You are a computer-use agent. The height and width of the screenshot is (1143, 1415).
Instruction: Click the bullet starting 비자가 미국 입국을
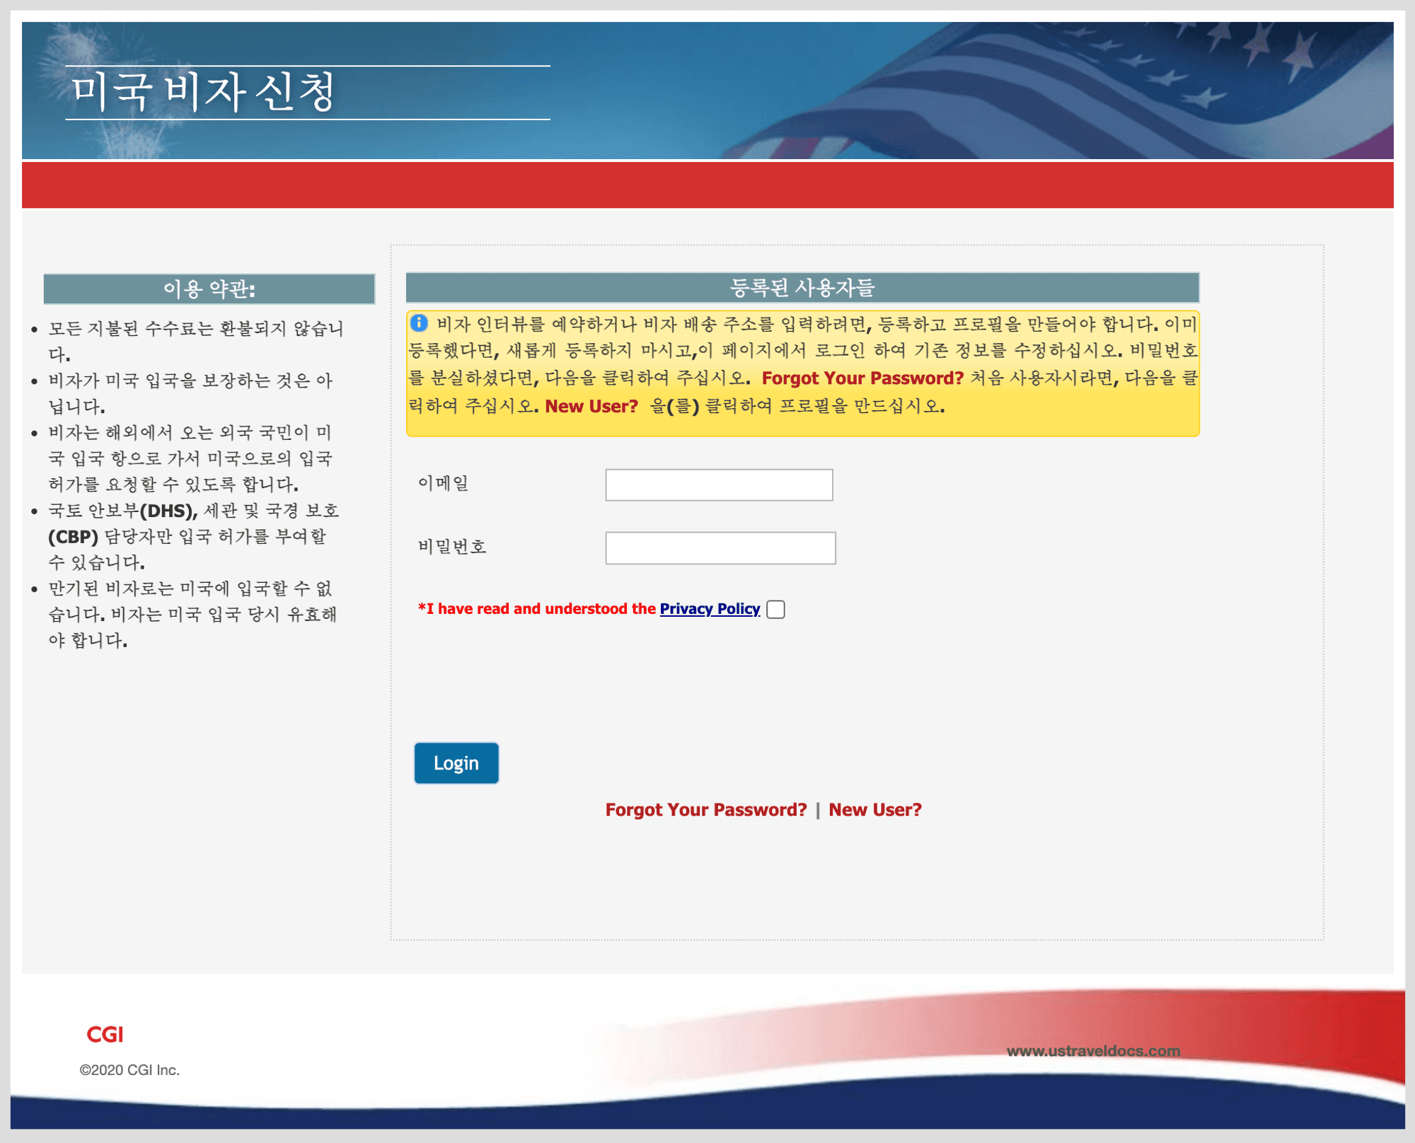[x=190, y=393]
